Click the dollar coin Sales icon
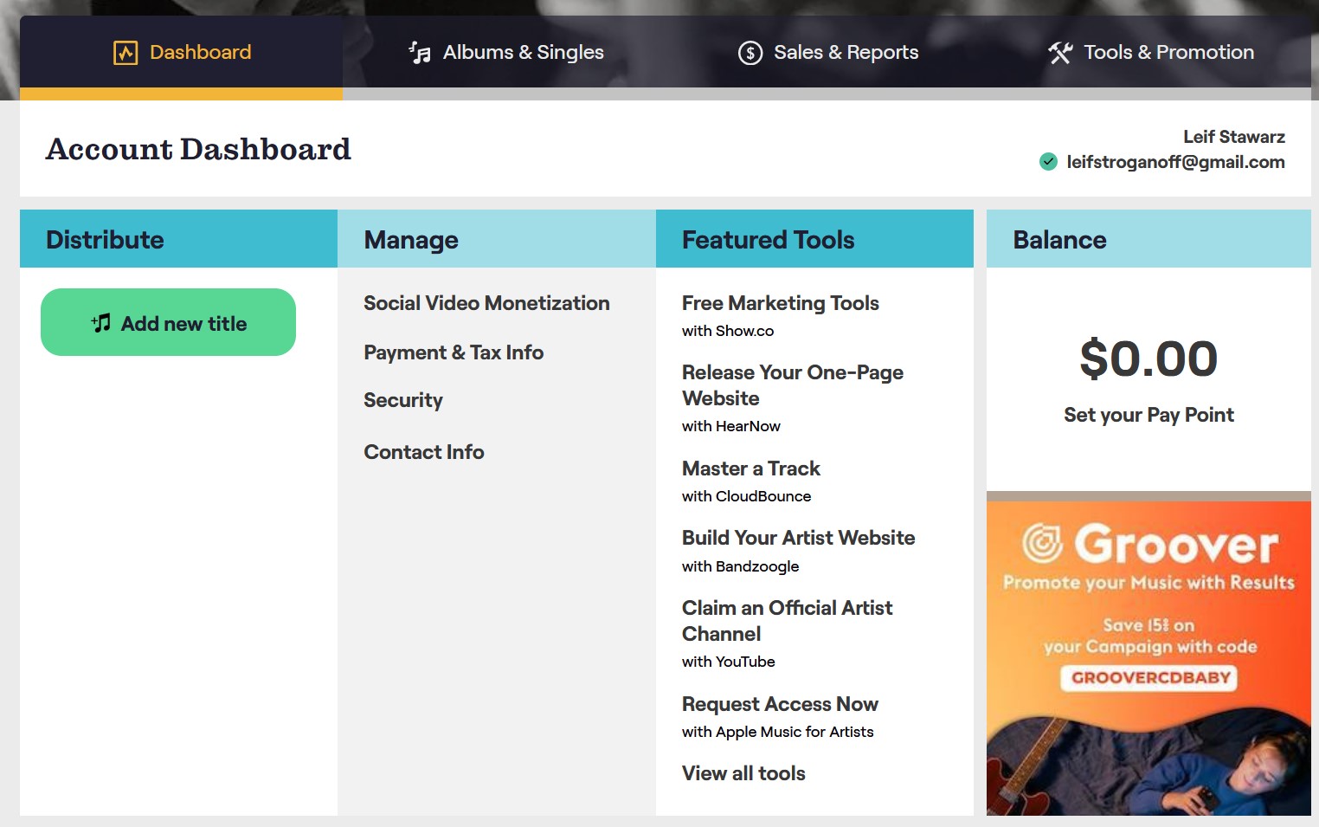Viewport: 1319px width, 827px height. coord(750,53)
